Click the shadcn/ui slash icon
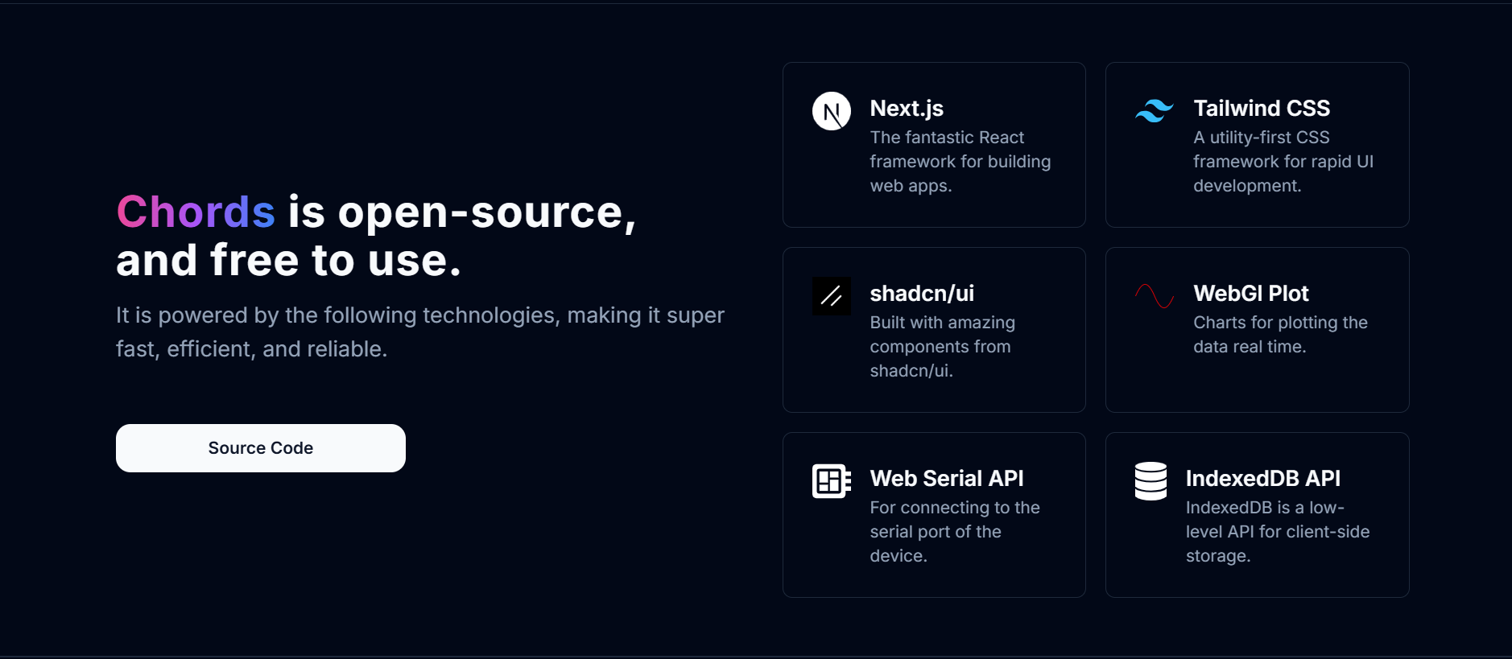1512x659 pixels. coord(832,296)
